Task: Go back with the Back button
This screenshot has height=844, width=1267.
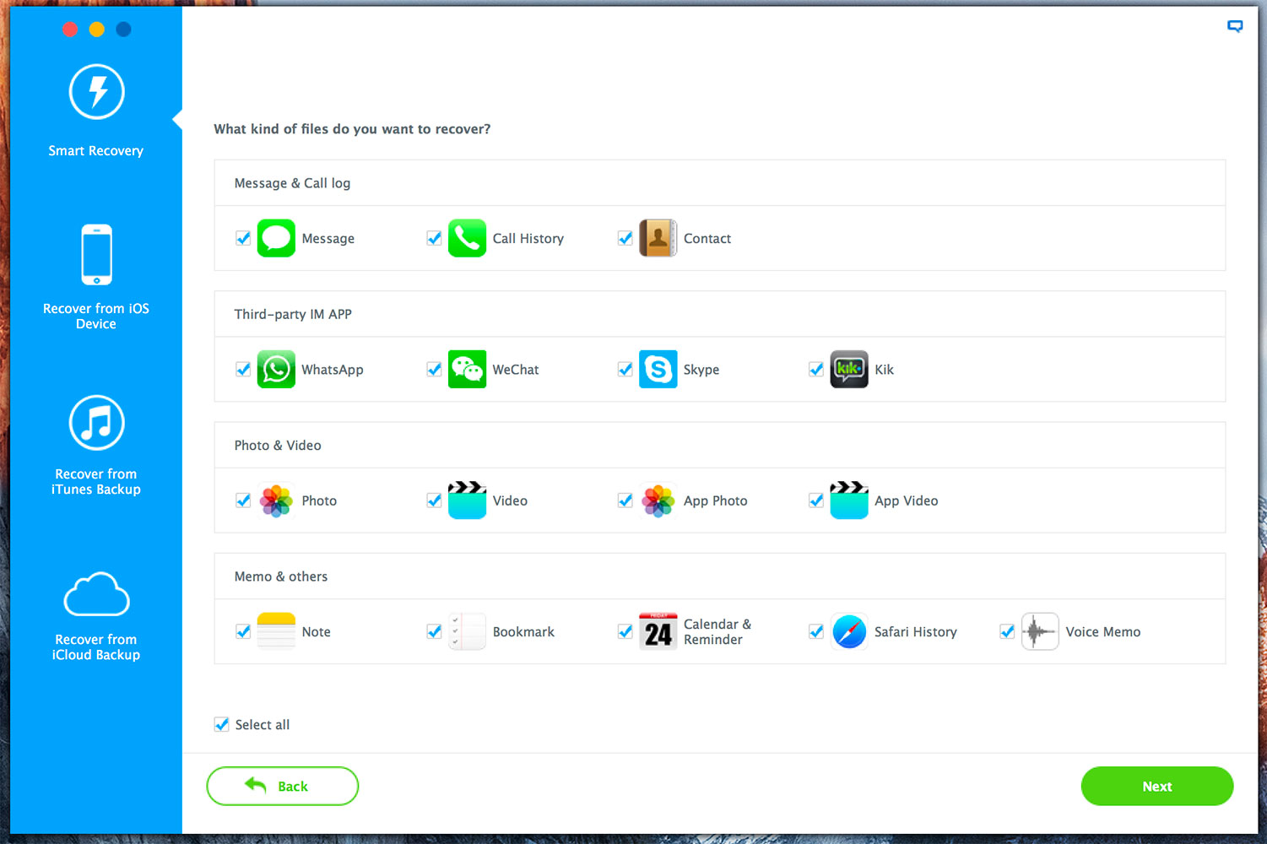Action: [282, 786]
